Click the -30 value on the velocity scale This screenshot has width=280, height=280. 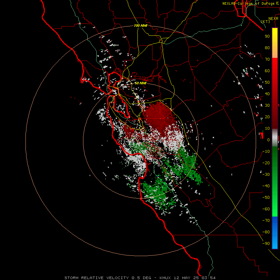coord(266,175)
